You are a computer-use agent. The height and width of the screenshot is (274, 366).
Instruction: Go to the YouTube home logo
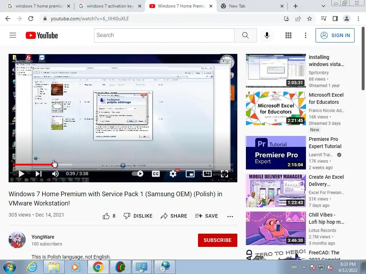(x=42, y=35)
